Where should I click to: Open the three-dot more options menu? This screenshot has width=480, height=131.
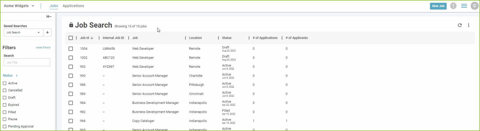(x=468, y=25)
